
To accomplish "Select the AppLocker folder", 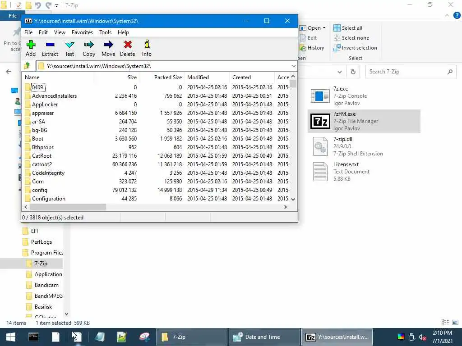I will [156, 104].
